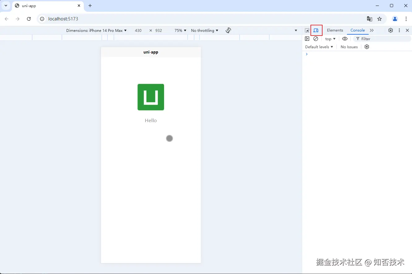Open the top JavaScript context dropdown

330,39
